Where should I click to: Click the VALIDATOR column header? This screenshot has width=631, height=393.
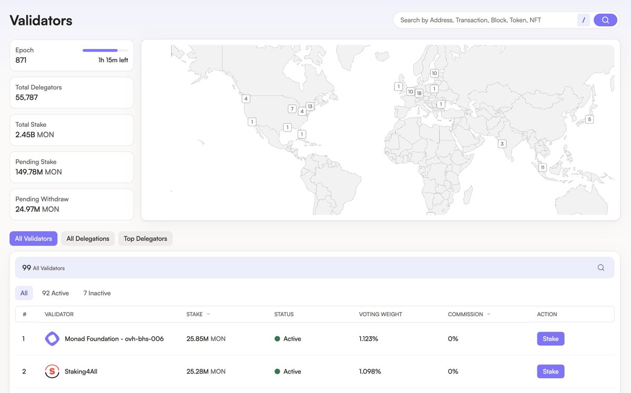[59, 314]
